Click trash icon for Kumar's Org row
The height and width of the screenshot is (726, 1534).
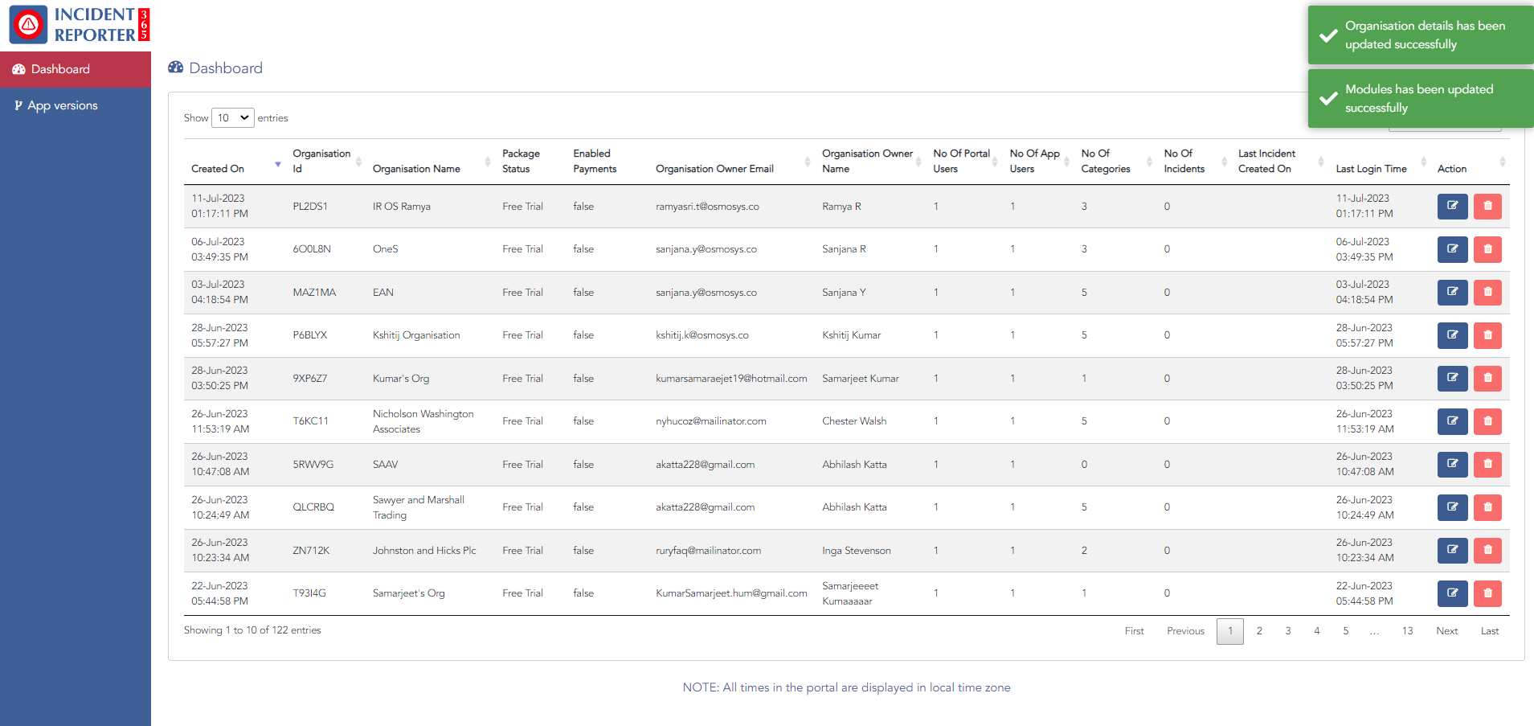[x=1487, y=379]
